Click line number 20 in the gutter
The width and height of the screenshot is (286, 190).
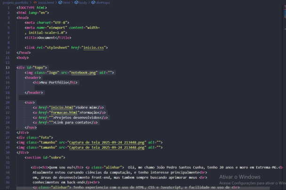coord(8,102)
